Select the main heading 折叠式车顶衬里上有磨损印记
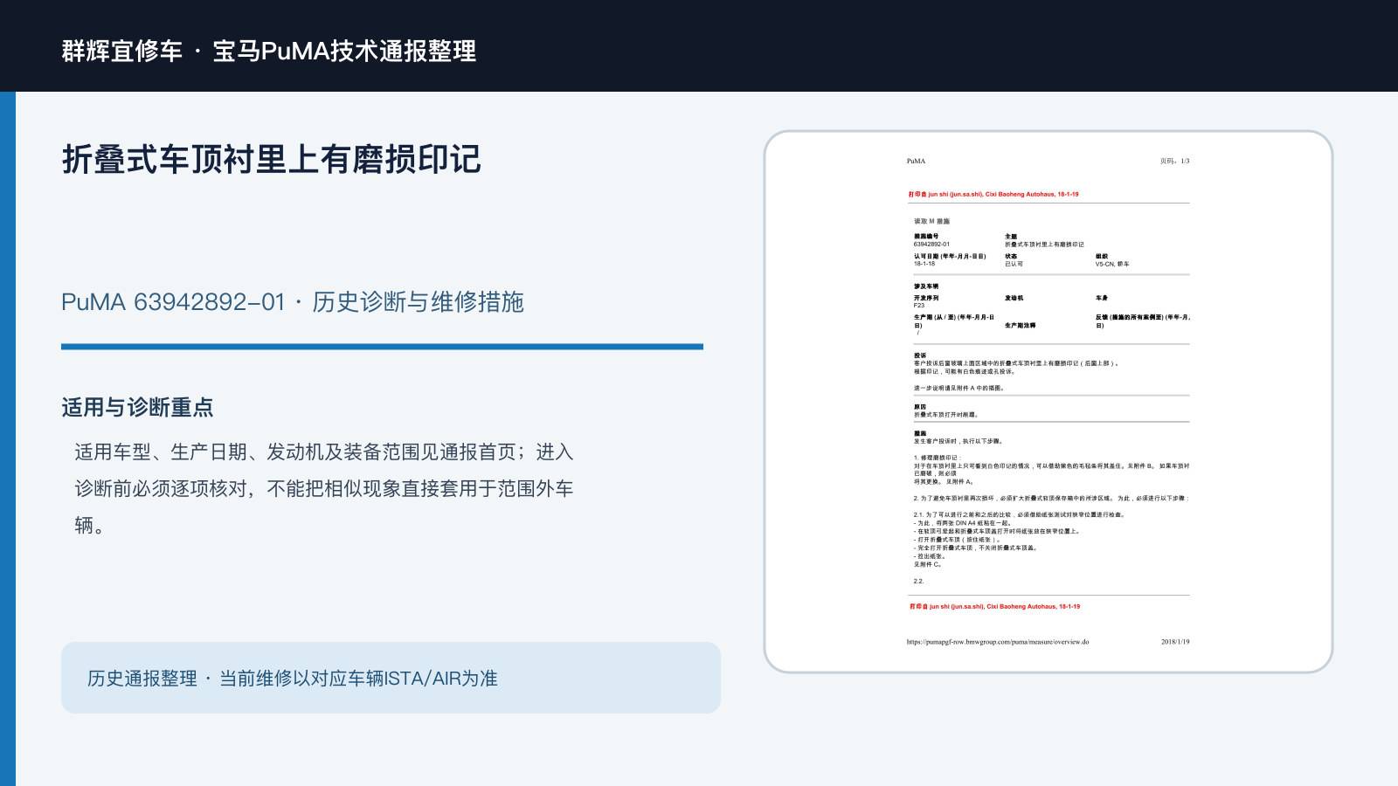Image resolution: width=1398 pixels, height=786 pixels. point(271,159)
